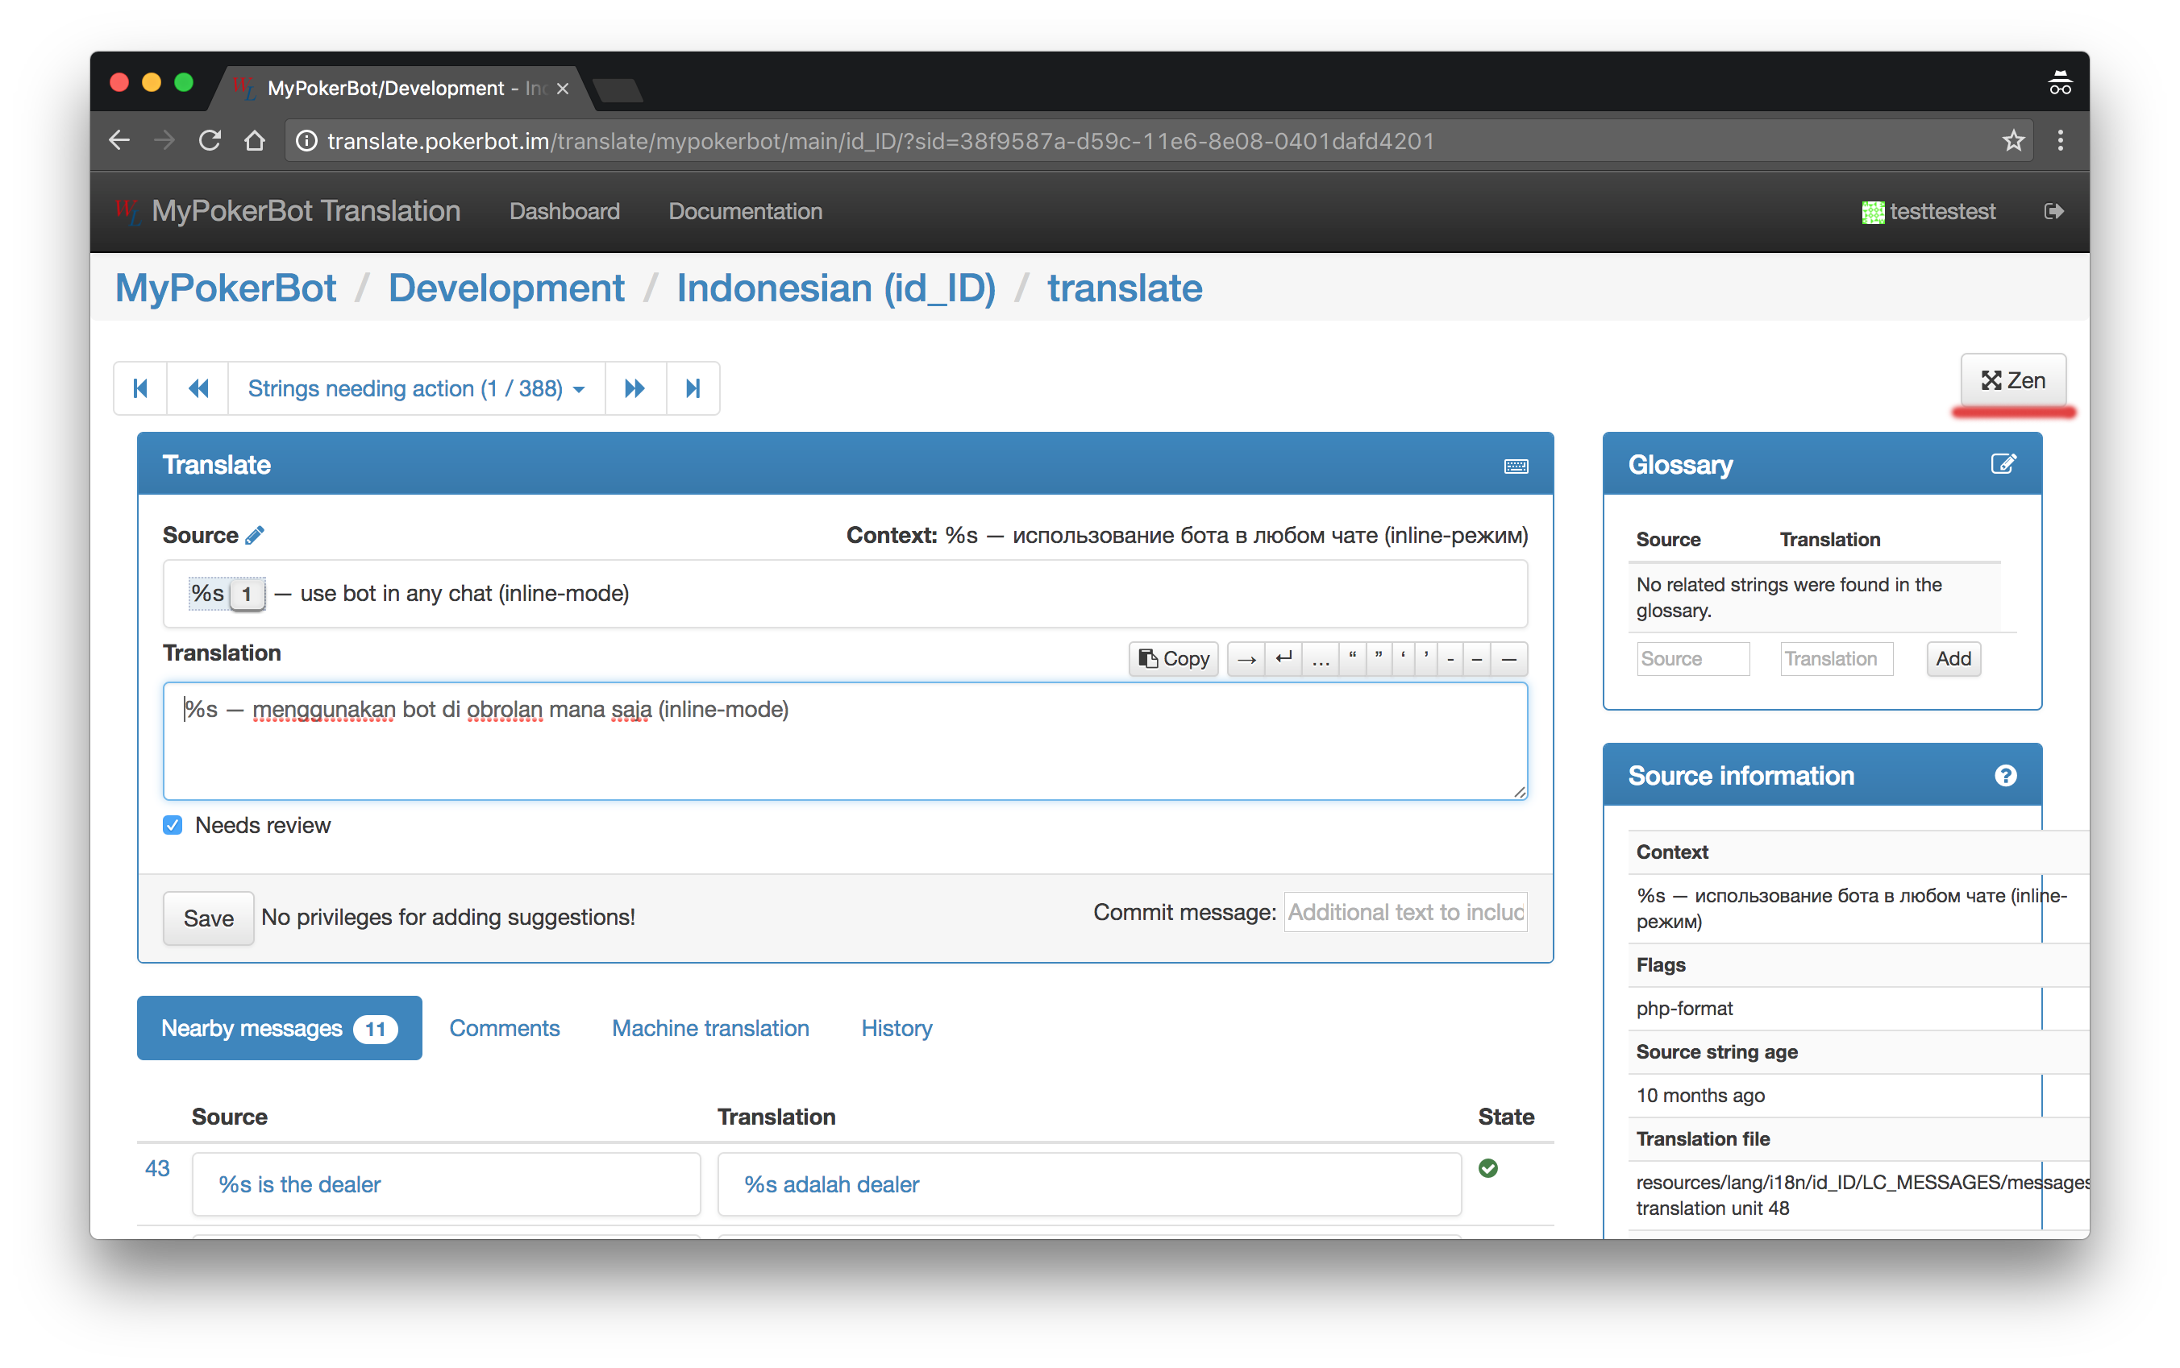Click the pencil icon beside Source
Screen dimensions: 2180x1368
[256, 536]
